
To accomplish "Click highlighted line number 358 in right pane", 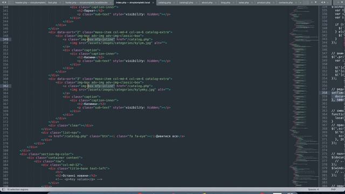I will [x=325, y=93].
